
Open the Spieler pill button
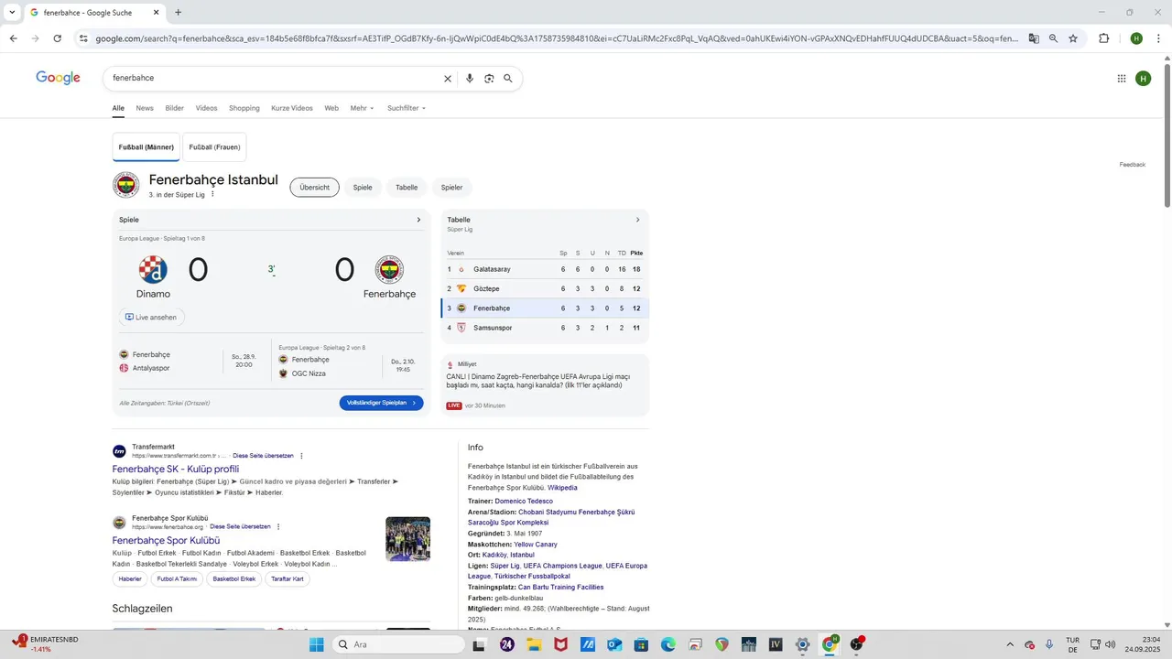(451, 188)
